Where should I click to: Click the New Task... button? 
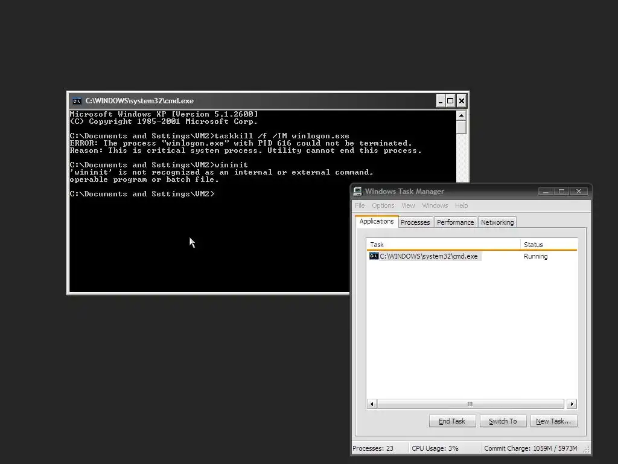[x=553, y=421]
